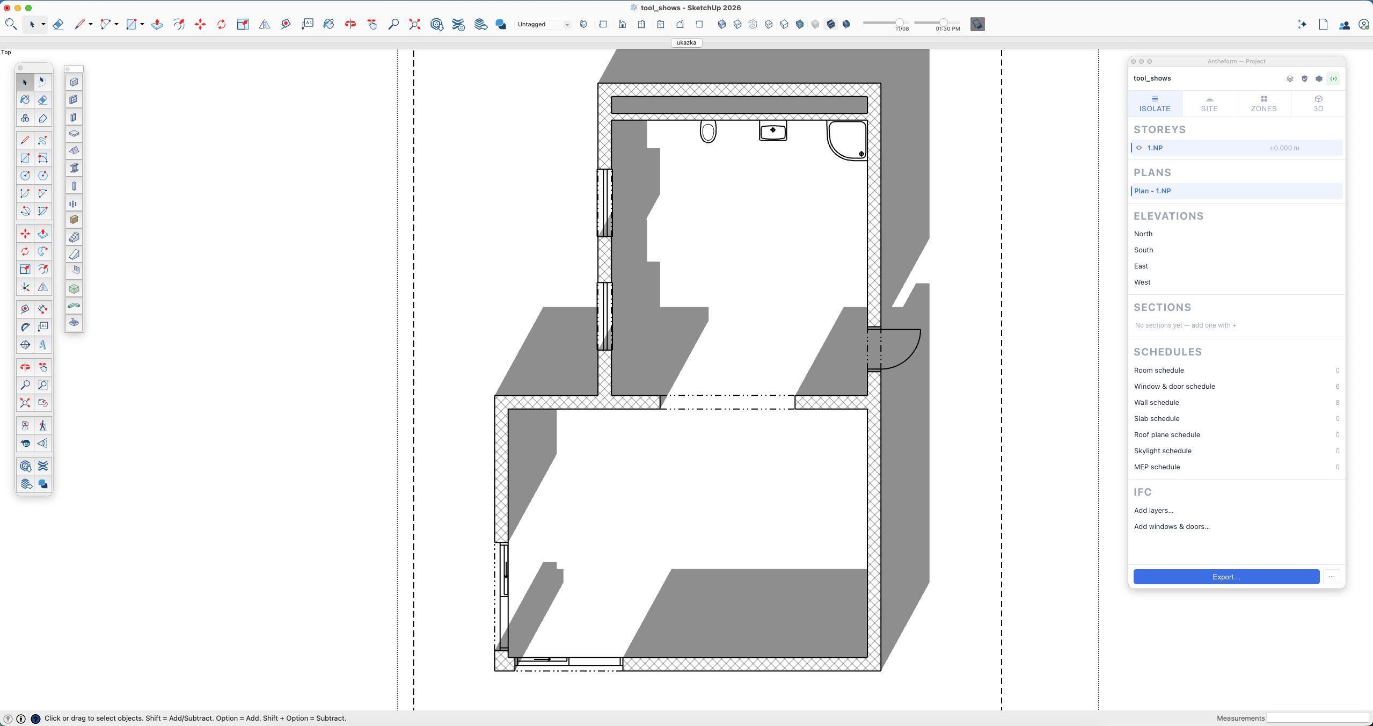Click the Export... button

[x=1226, y=577]
